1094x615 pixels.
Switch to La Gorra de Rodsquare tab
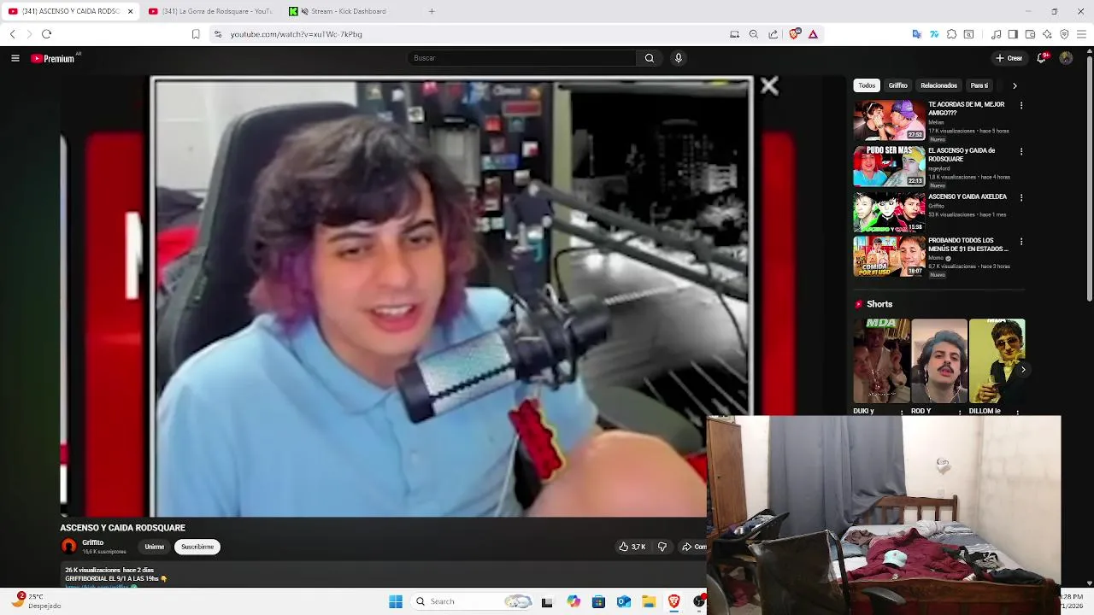211,11
